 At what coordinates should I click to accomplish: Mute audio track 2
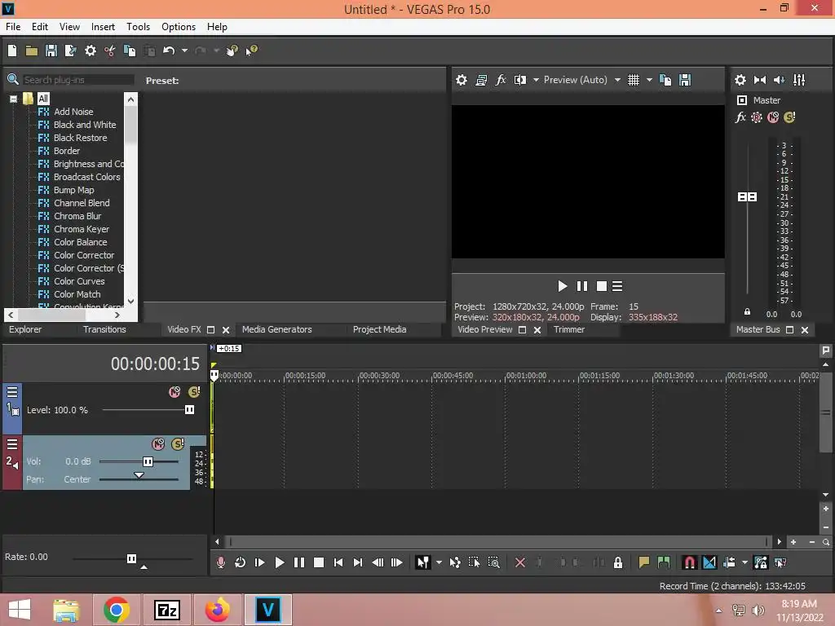pos(158,444)
